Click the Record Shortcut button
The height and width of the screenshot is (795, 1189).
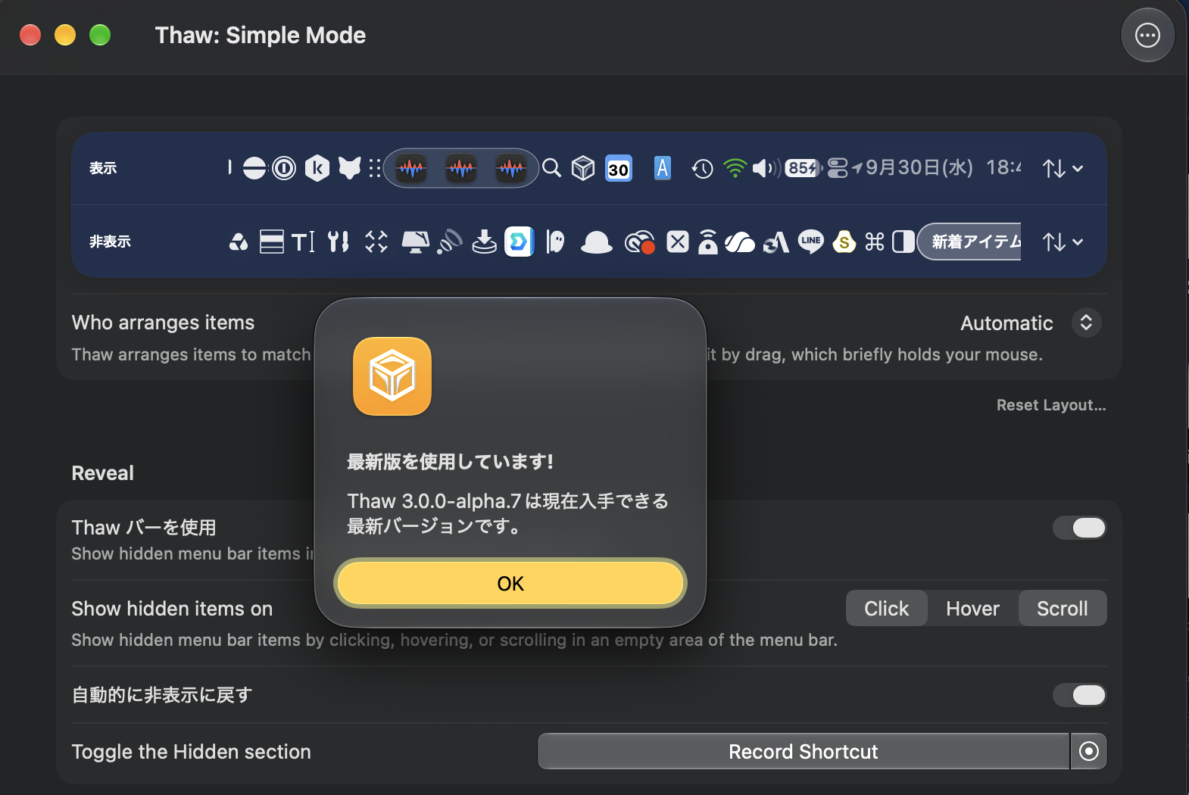[x=804, y=752]
